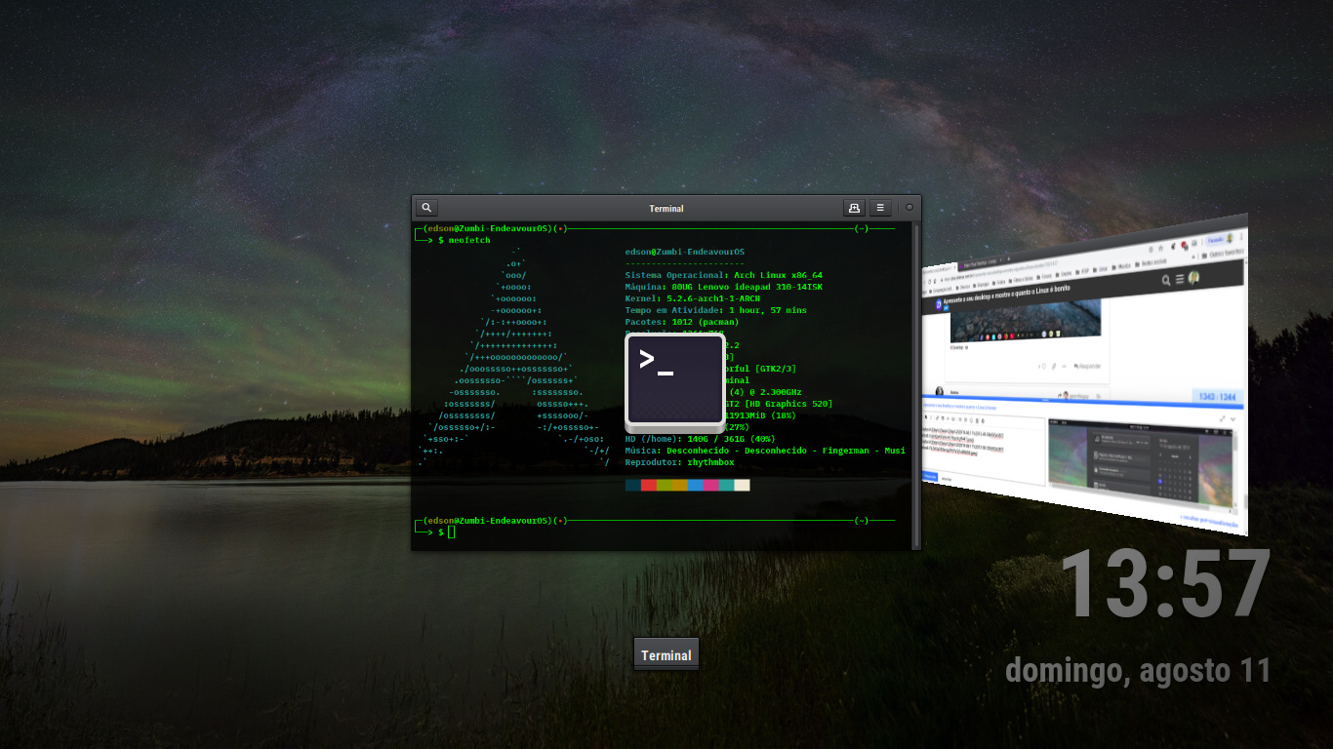Add a new tab in Terminal header

(855, 208)
